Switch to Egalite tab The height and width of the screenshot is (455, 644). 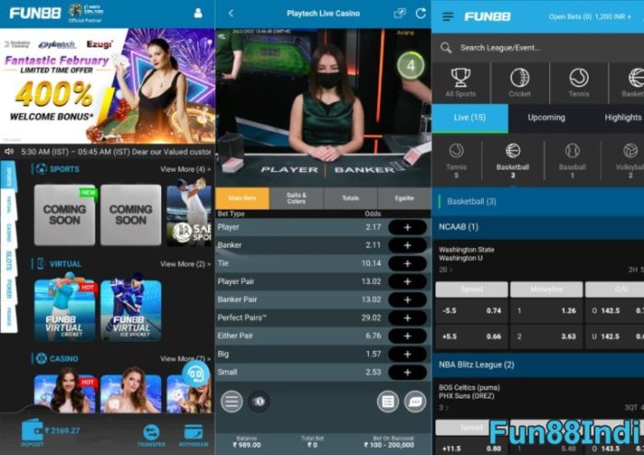click(x=404, y=199)
